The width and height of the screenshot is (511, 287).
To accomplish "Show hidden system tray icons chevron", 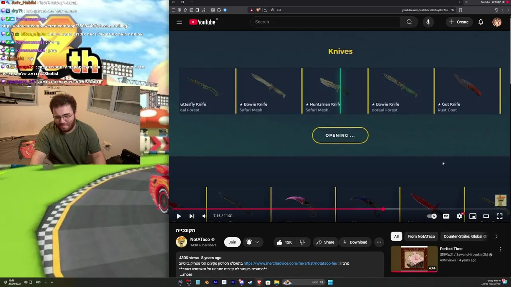I will [x=52, y=282].
